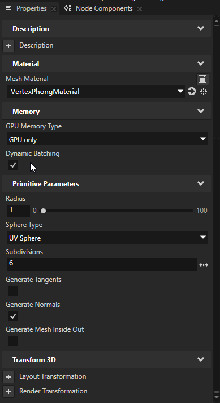
Task: Open the VertexPhongMaterial dropdown
Action: [x=96, y=92]
